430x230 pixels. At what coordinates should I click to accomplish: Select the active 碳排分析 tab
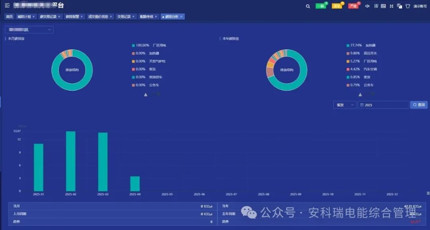(172, 16)
